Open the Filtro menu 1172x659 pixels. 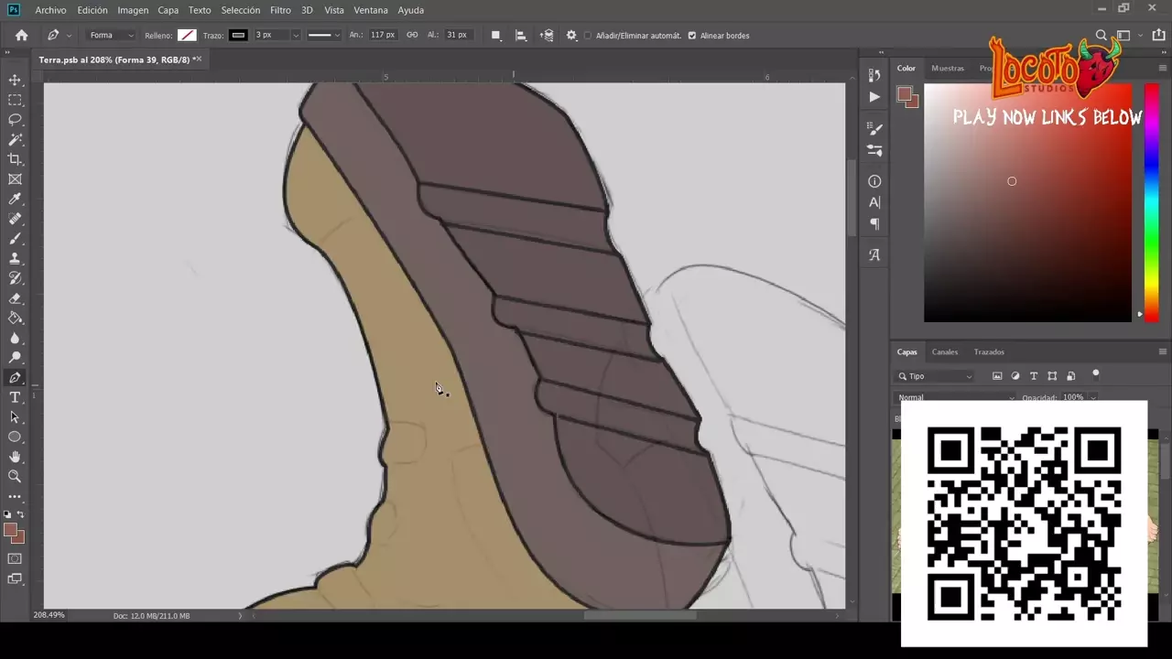(x=280, y=10)
